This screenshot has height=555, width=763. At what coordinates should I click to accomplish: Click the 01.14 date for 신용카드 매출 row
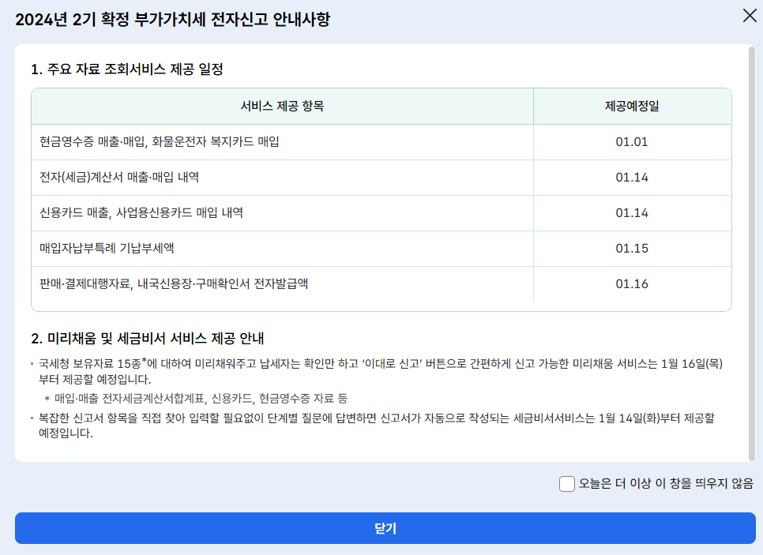[632, 213]
